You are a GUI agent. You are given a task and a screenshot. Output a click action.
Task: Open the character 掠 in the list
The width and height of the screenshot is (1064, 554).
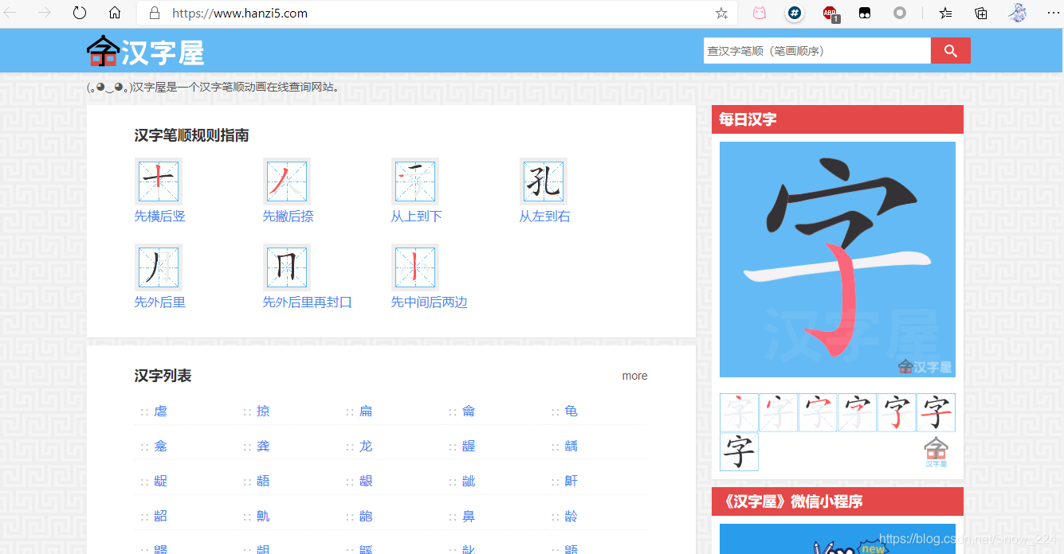pyautogui.click(x=263, y=411)
